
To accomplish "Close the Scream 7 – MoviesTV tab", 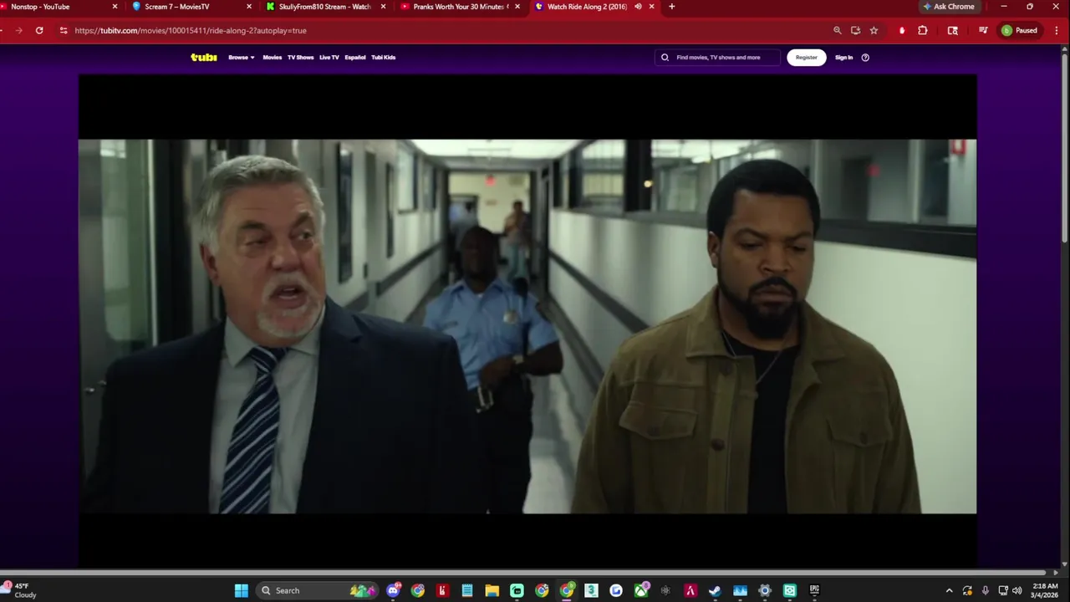I will 249,7.
